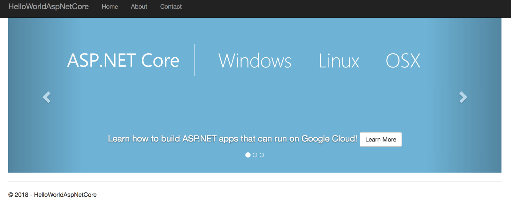Go to the previous carousel slide
This screenshot has height=211, width=511.
coord(47,97)
